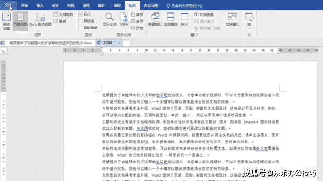
Task: Switch to 草稿 (Draft) view
Action: (60, 21)
